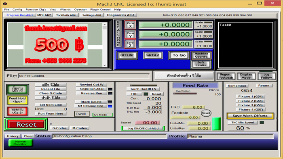Click the red Stop Alt-S button
The image size is (283, 159).
click(17, 111)
